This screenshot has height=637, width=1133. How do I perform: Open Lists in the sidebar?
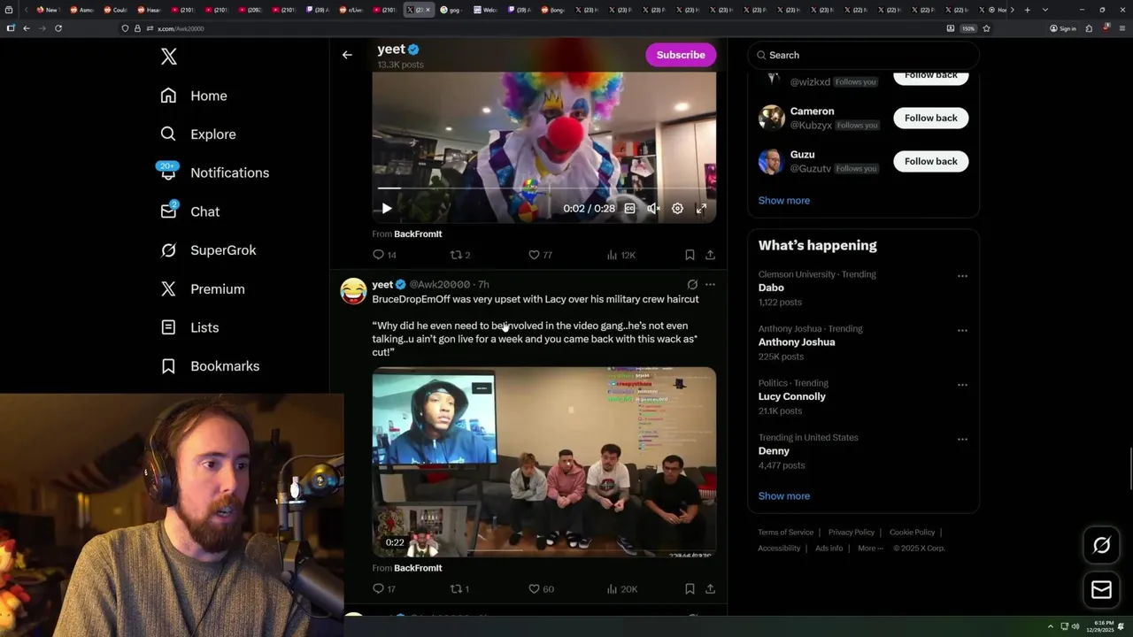click(190, 327)
